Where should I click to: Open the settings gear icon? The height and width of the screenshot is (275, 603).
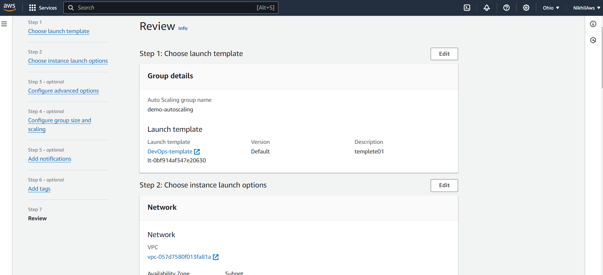(x=526, y=8)
